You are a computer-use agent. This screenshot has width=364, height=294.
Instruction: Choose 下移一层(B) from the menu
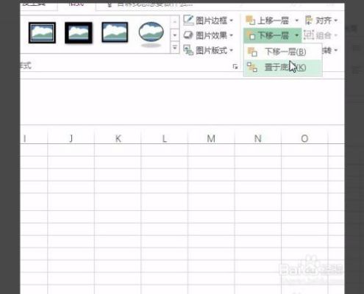pos(283,52)
